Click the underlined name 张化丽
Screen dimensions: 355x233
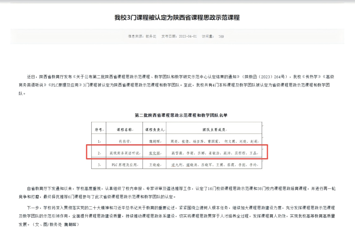154,153
